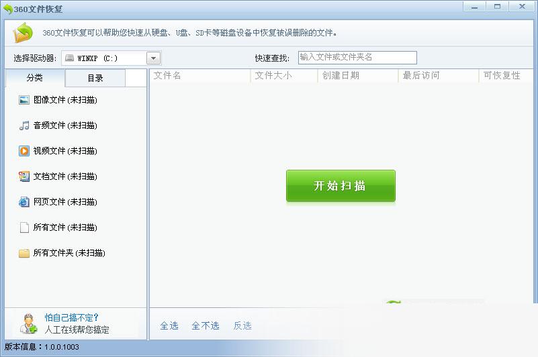Select 所有文件 (未扫描) category
Screen dimensions: 538x357
click(65, 227)
